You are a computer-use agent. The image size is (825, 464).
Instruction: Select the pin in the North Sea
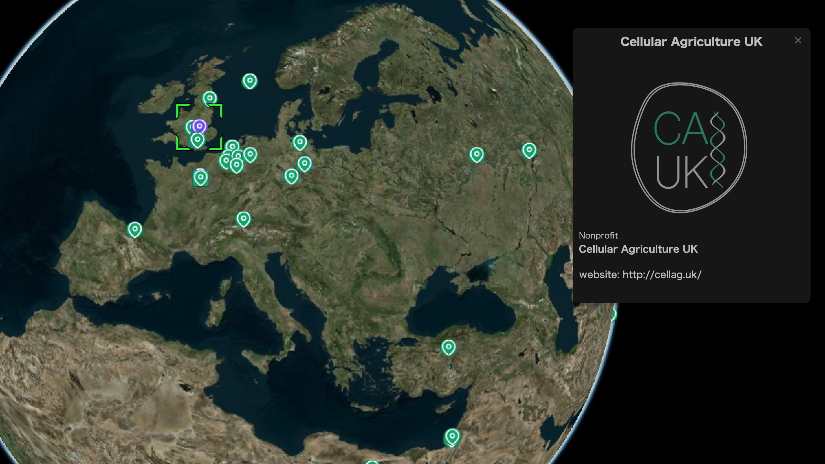250,81
